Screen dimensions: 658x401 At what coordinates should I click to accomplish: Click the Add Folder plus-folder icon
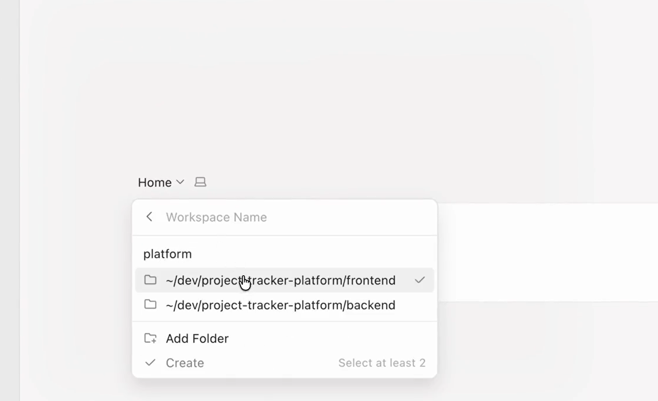[151, 338]
